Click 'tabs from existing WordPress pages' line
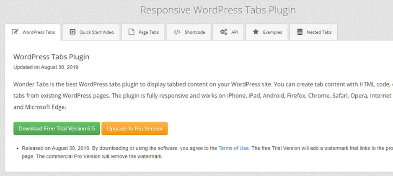 pos(203,96)
